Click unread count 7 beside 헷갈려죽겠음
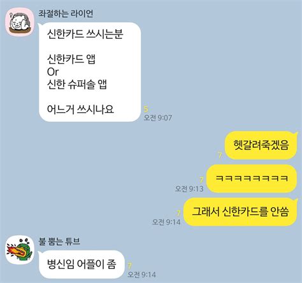302x283 pixels. 220,156
